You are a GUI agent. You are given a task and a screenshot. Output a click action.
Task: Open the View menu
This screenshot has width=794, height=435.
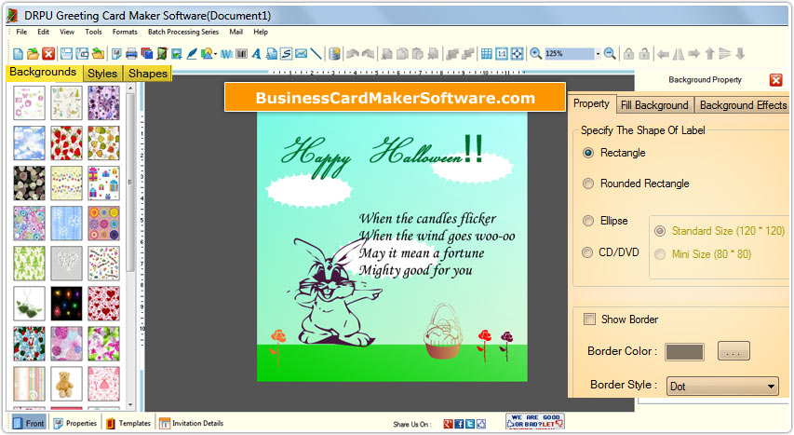[67, 32]
